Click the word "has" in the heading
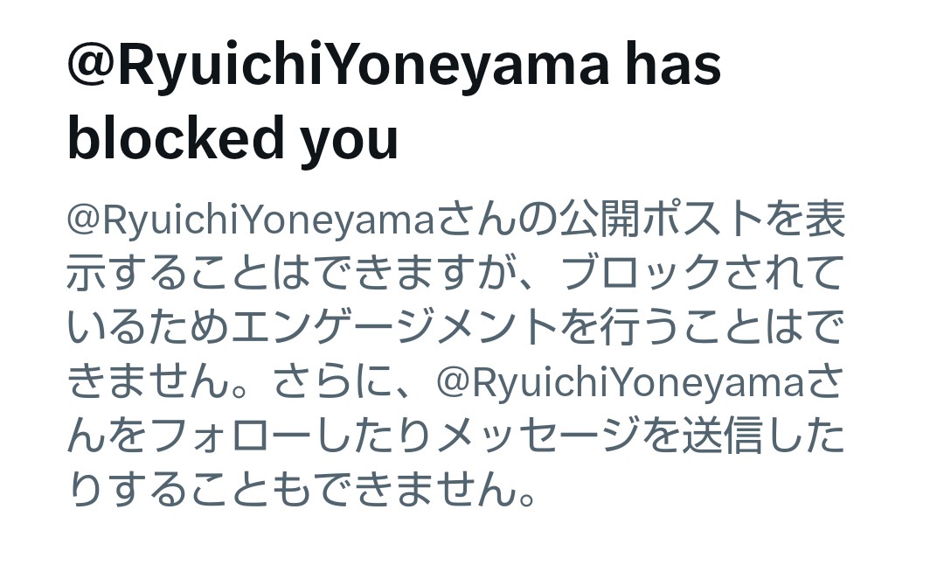Screen dimensions: 944x565 point(672,65)
